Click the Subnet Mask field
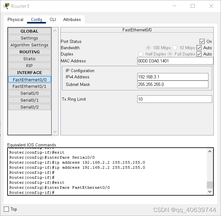Screen dimensions: 221x216 (173, 84)
